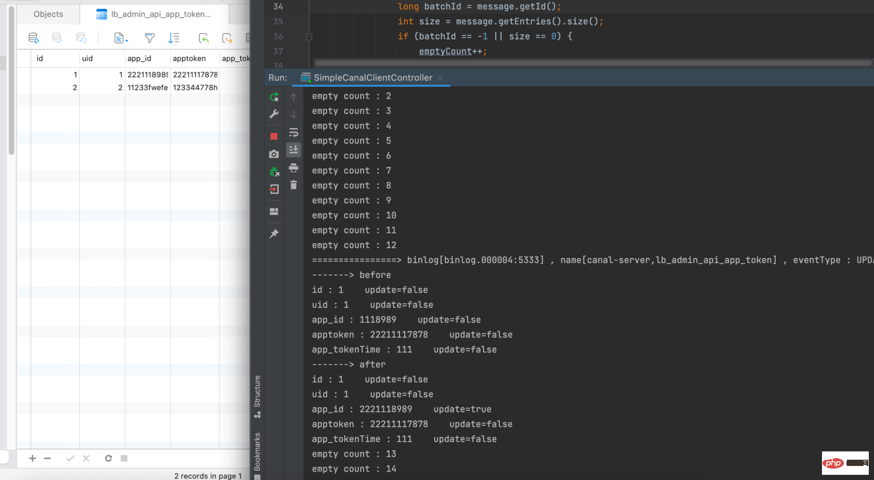Click the Rollback database icon in Navicat
This screenshot has width=874, height=480.
81,38
